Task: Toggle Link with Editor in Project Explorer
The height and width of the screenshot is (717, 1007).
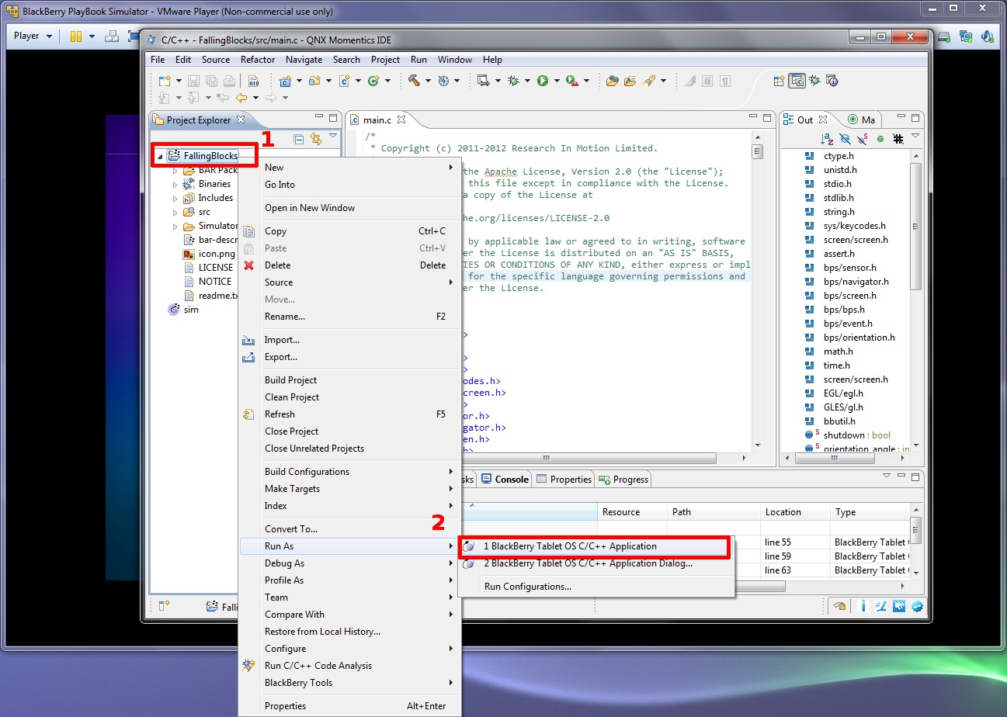Action: pyautogui.click(x=316, y=139)
